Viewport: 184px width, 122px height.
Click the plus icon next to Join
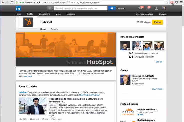[138, 115]
